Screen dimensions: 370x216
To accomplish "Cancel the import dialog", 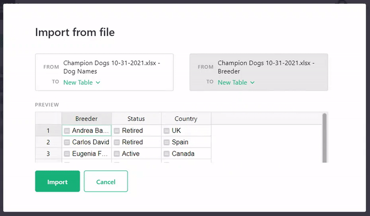I will click(x=105, y=182).
